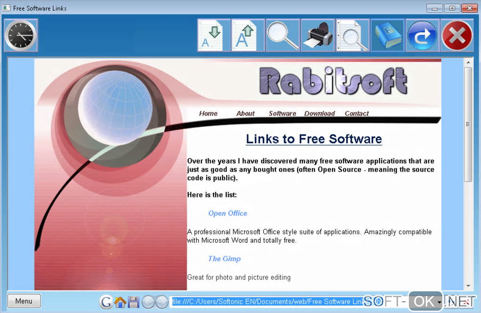Click the Links to Free Software heading

tap(314, 139)
